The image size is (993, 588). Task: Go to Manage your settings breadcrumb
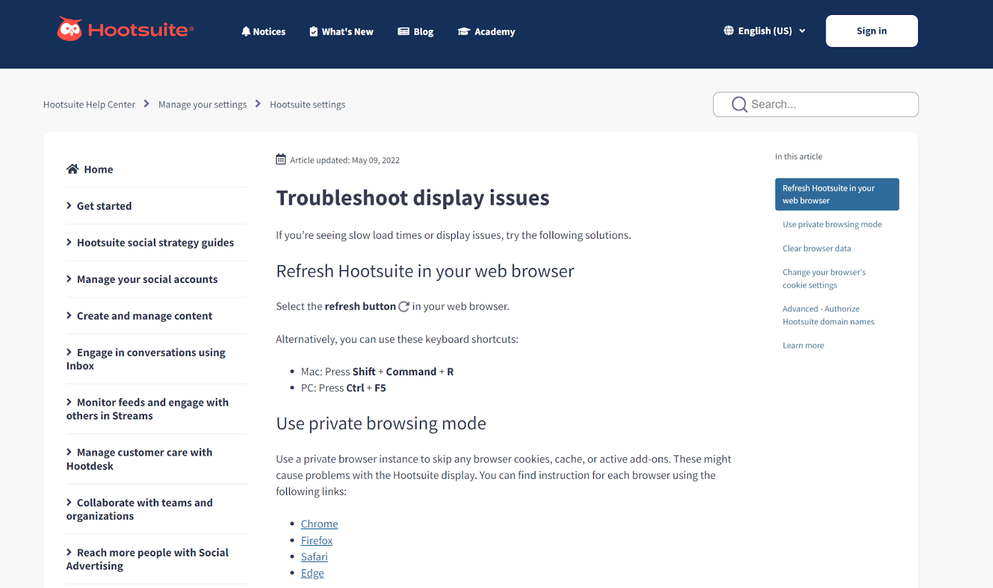coord(202,105)
